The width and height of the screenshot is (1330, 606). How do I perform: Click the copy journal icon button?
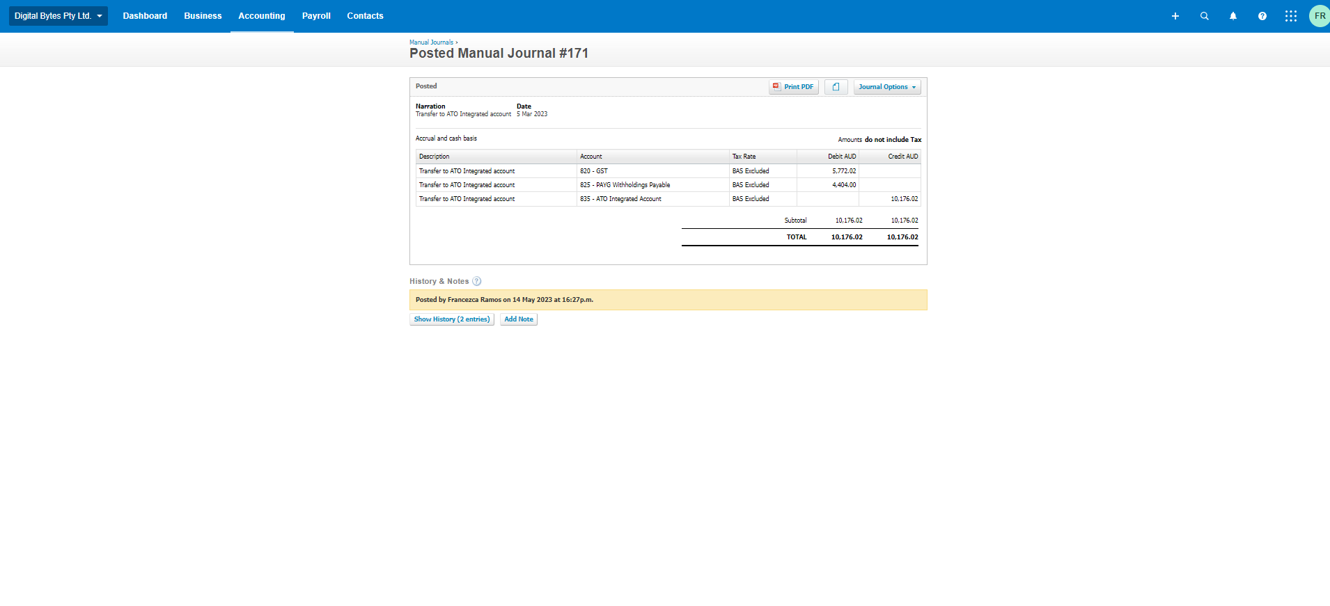(836, 87)
